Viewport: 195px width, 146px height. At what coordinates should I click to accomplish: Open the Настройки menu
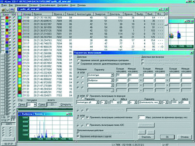click(x=63, y=5)
